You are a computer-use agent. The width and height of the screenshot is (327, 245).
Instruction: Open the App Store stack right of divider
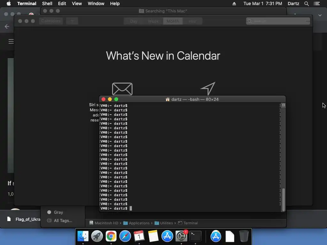pyautogui.click(x=216, y=236)
